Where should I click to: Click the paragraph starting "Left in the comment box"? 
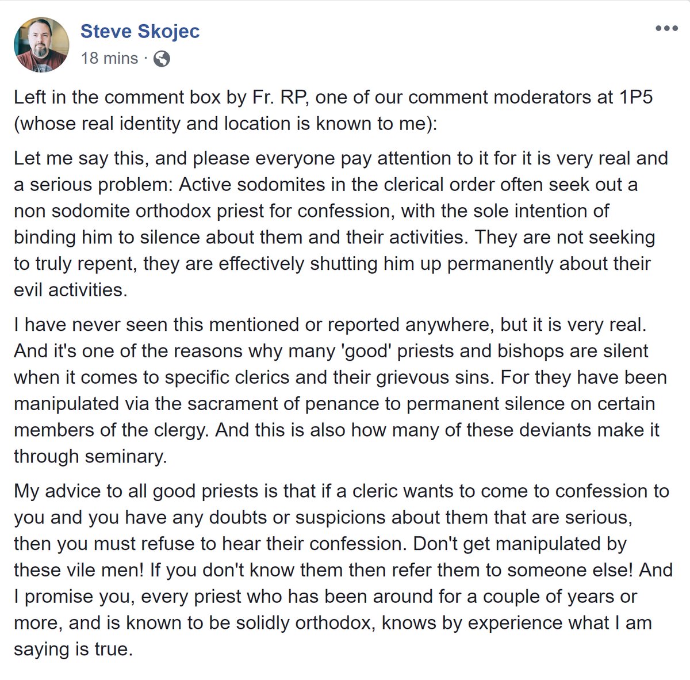click(x=333, y=110)
